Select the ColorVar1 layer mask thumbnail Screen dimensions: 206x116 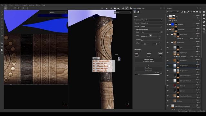point(178,91)
